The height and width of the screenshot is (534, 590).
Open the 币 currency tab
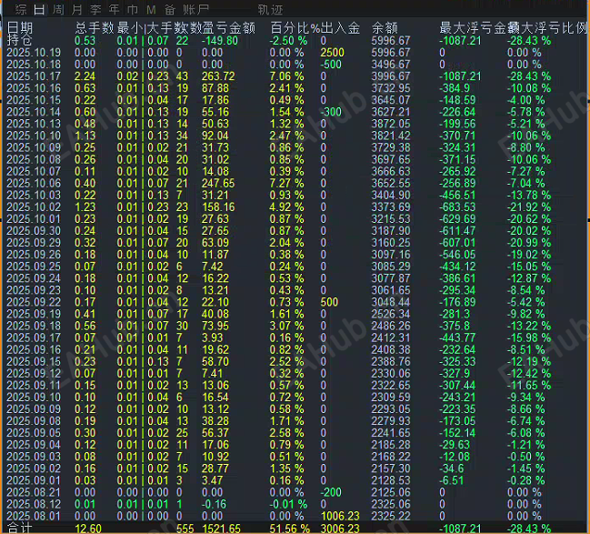point(133,9)
